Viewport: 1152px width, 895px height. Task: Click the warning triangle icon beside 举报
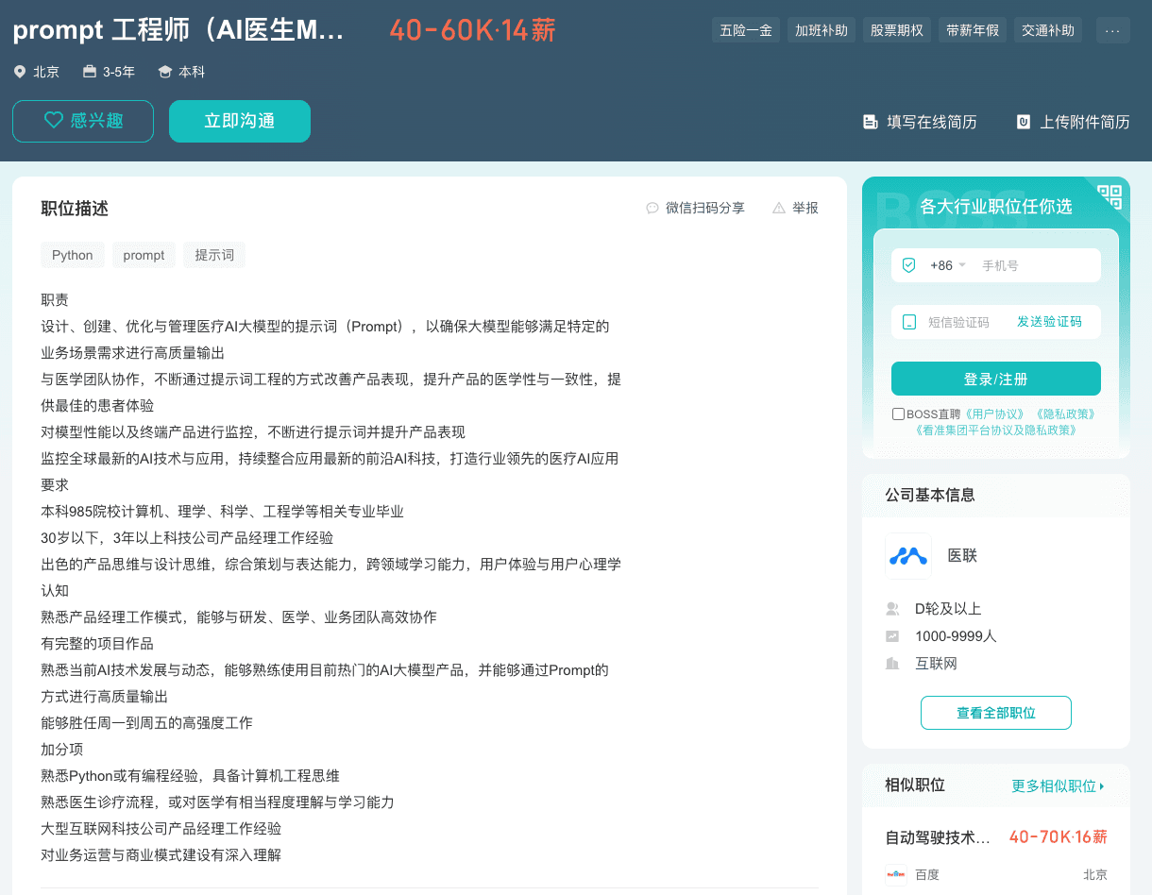779,208
